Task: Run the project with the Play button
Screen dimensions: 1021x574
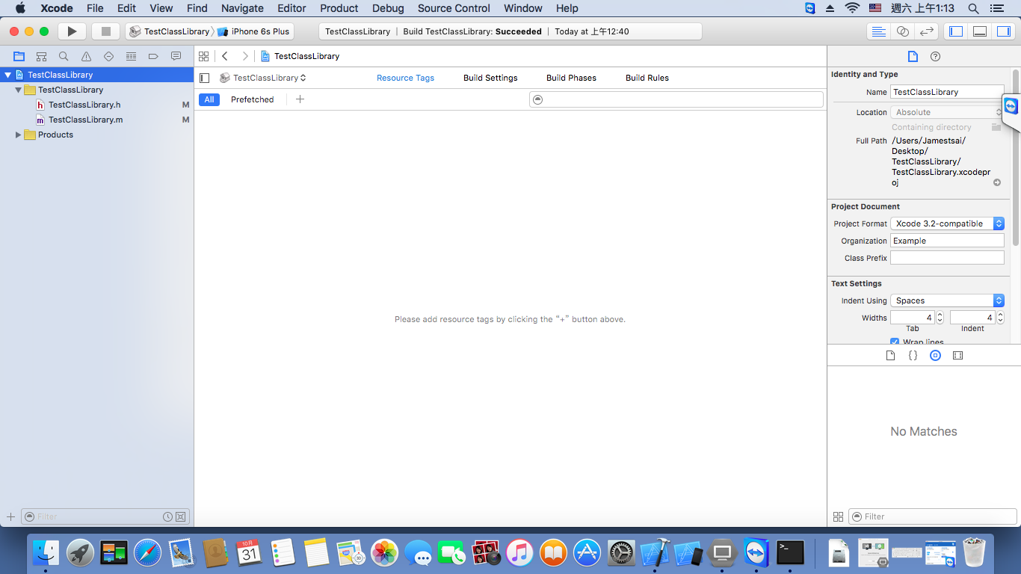Action: (72, 31)
